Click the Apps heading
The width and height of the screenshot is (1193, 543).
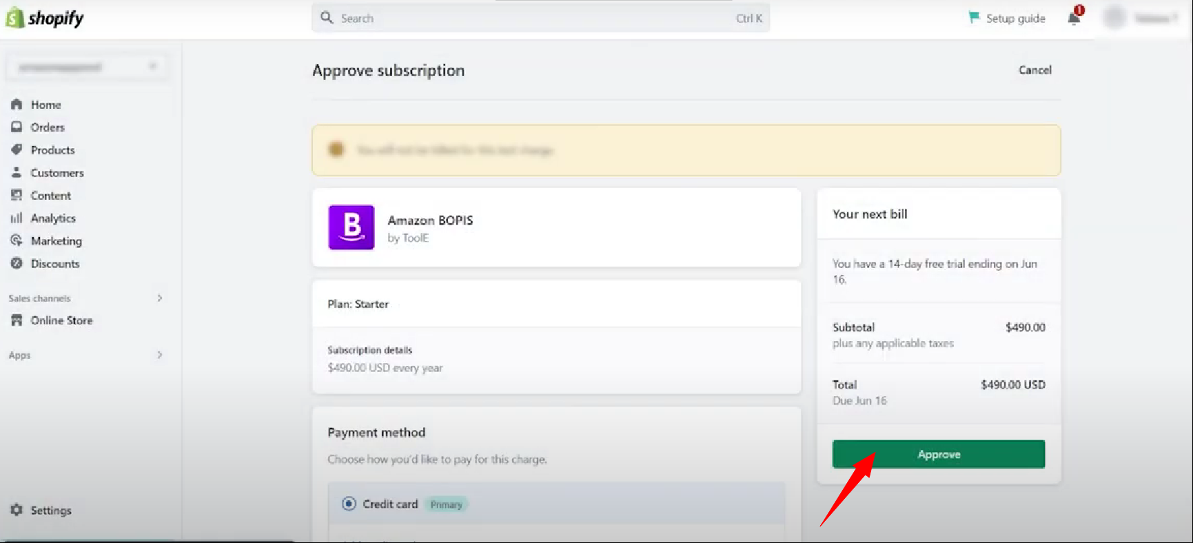(19, 356)
